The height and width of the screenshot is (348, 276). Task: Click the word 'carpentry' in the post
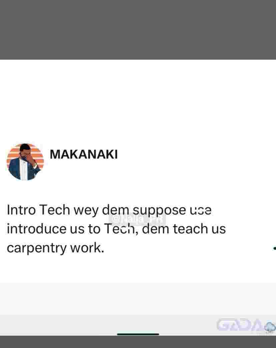click(x=37, y=248)
